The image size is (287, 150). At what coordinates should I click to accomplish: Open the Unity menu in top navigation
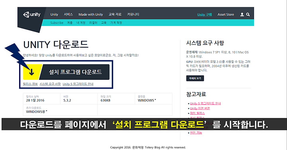(x=54, y=14)
